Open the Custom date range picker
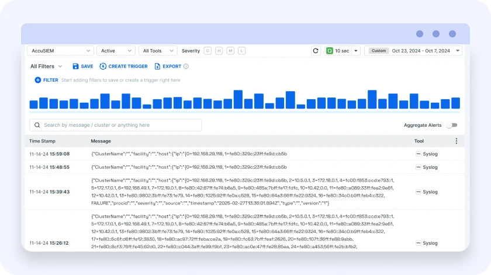The height and width of the screenshot is (275, 491). pyautogui.click(x=413, y=51)
